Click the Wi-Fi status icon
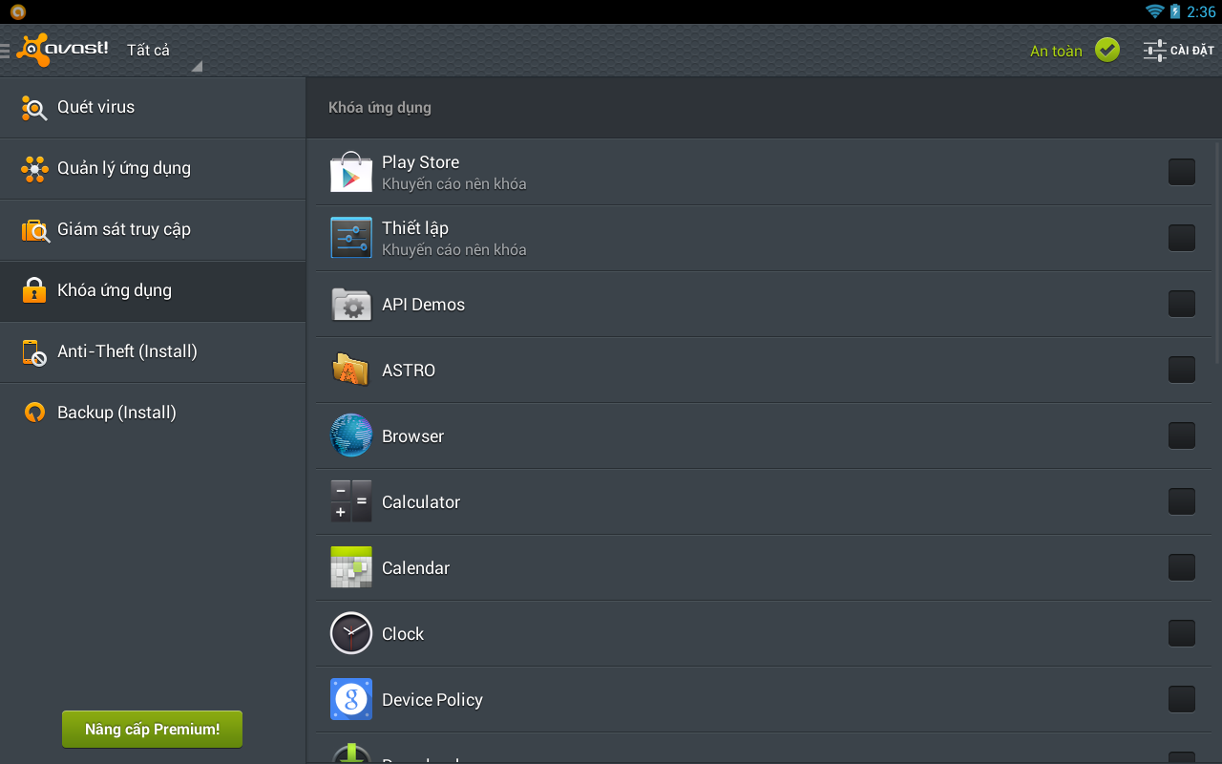 point(1155,11)
